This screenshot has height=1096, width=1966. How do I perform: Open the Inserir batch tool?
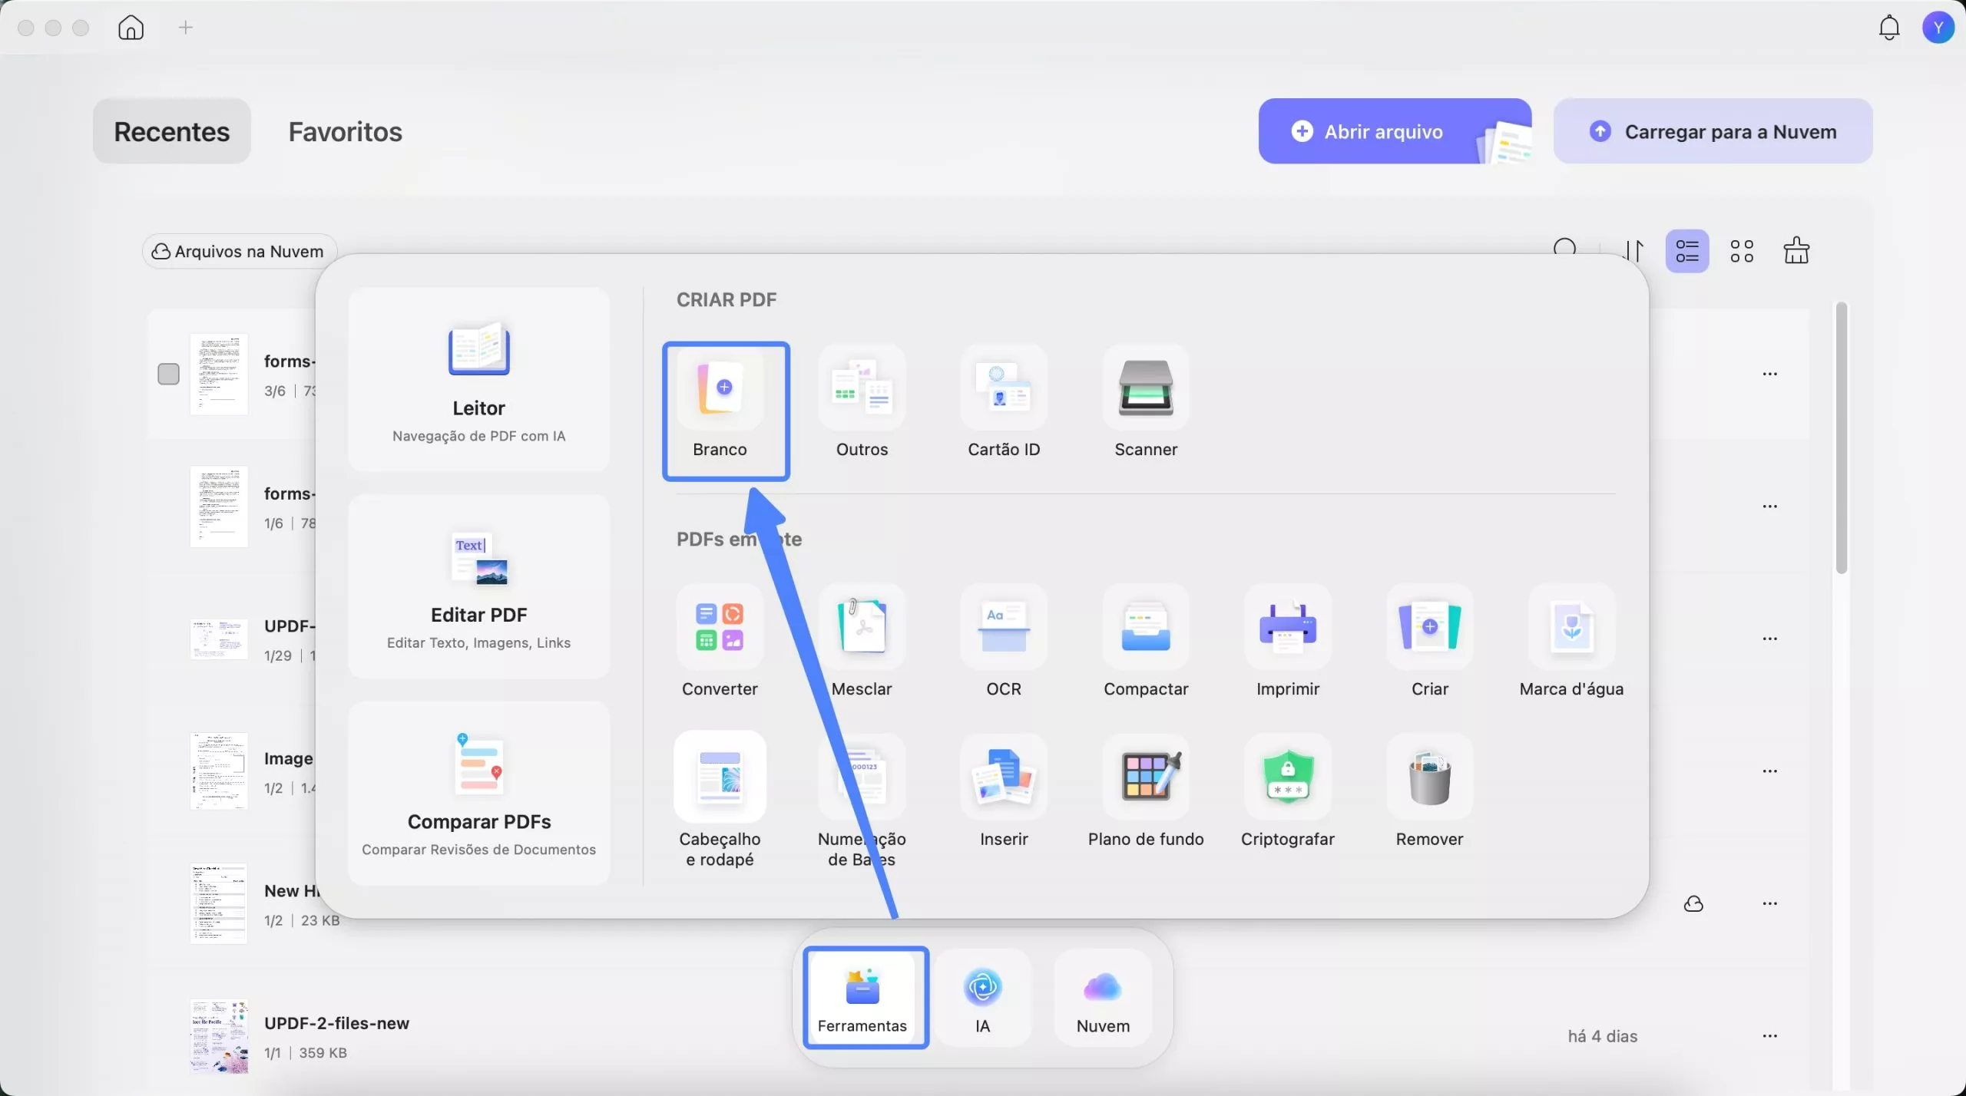[1003, 793]
